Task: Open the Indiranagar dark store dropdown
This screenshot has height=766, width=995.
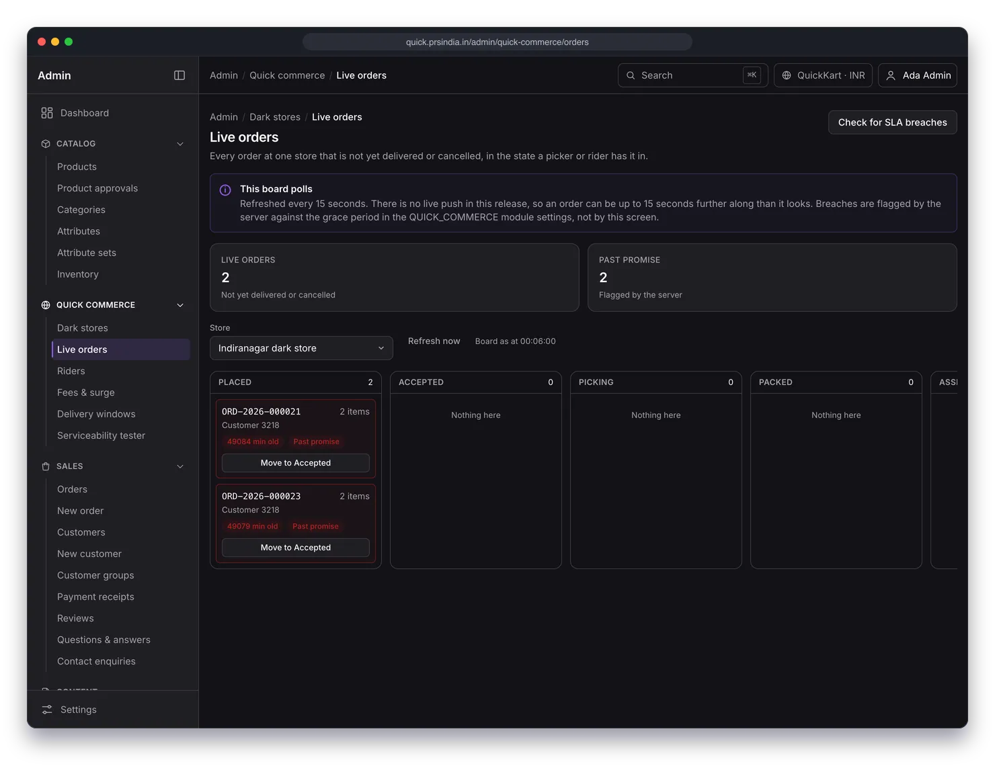Action: pyautogui.click(x=301, y=348)
